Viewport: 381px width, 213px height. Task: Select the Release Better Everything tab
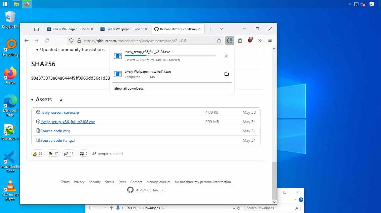click(178, 29)
